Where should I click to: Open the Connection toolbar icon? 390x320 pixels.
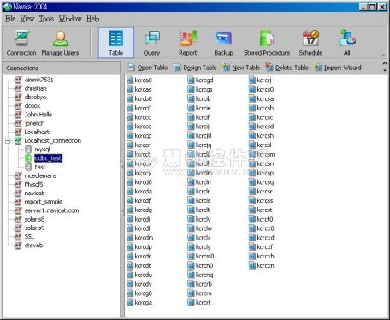click(x=21, y=43)
